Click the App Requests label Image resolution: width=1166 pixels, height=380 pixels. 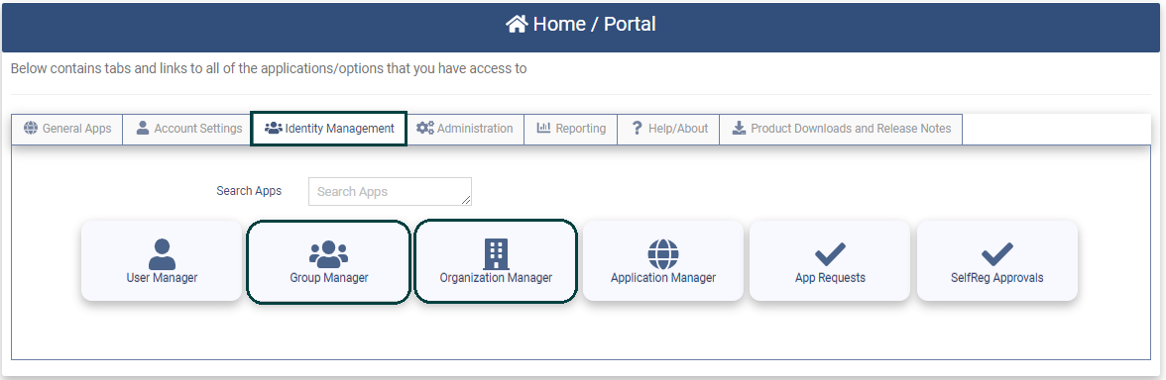click(x=830, y=278)
